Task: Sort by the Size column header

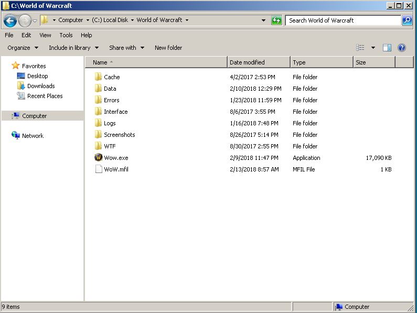Action: click(x=374, y=62)
